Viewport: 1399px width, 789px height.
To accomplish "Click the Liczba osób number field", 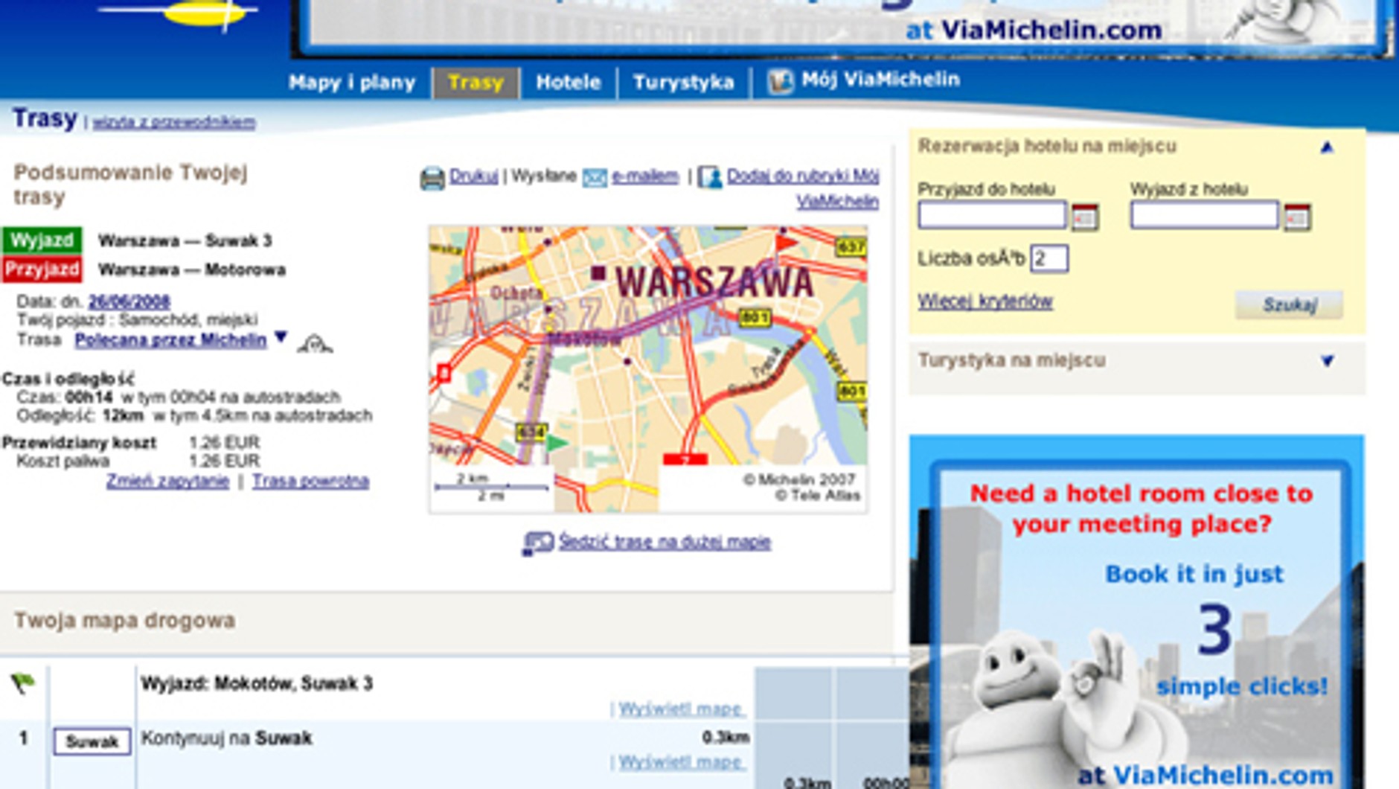I will pyautogui.click(x=1049, y=258).
